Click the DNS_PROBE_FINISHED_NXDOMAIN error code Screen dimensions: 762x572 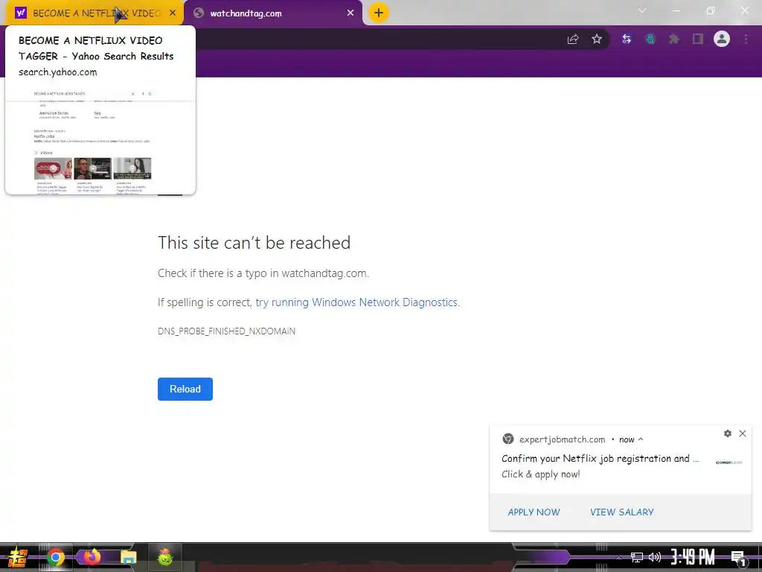[x=226, y=331]
